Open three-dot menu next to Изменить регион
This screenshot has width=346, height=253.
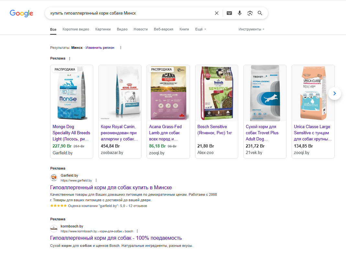121,48
